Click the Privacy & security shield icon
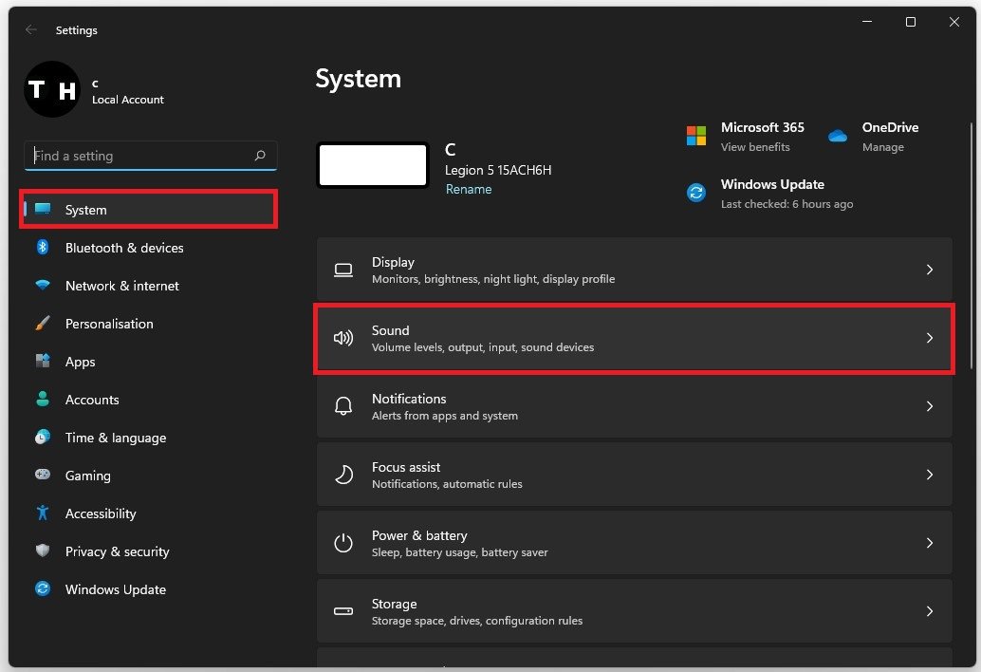The height and width of the screenshot is (672, 981). pyautogui.click(x=43, y=551)
